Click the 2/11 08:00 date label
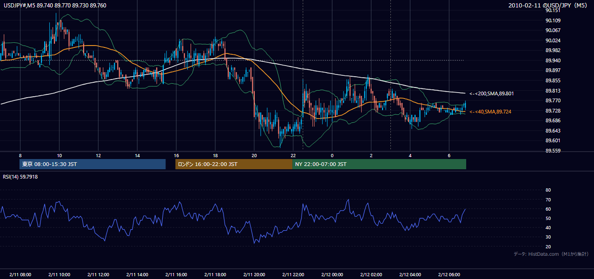594x279 pixels. (x=20, y=275)
